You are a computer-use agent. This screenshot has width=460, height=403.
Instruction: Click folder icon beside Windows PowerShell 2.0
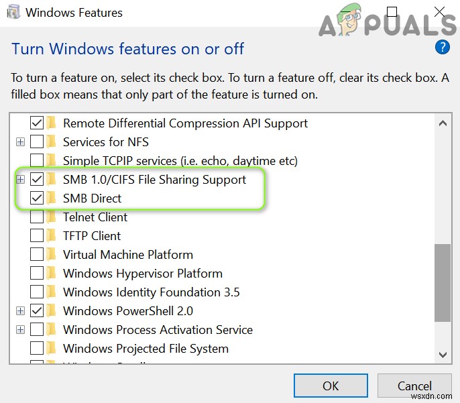(x=52, y=311)
